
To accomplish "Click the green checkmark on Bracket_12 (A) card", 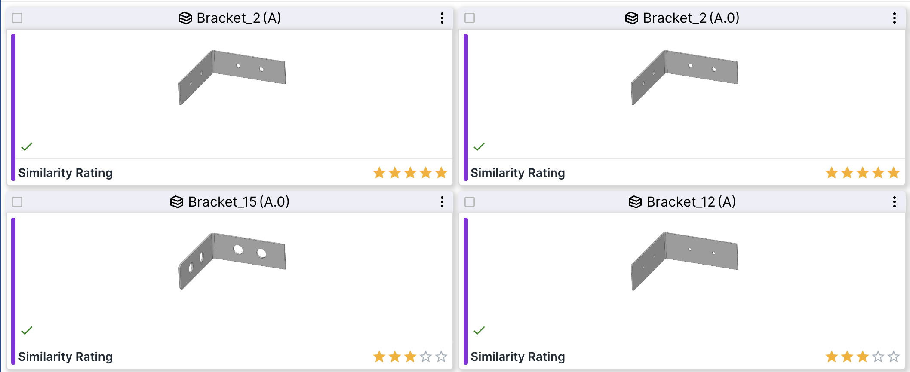I will pyautogui.click(x=479, y=331).
